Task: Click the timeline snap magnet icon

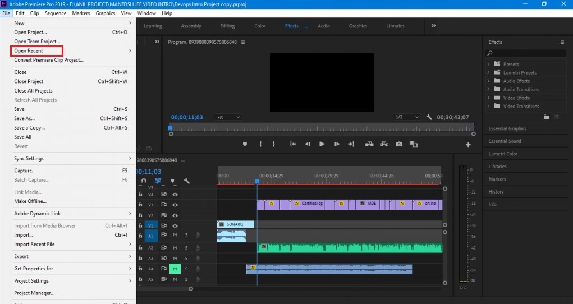Action: (x=144, y=181)
